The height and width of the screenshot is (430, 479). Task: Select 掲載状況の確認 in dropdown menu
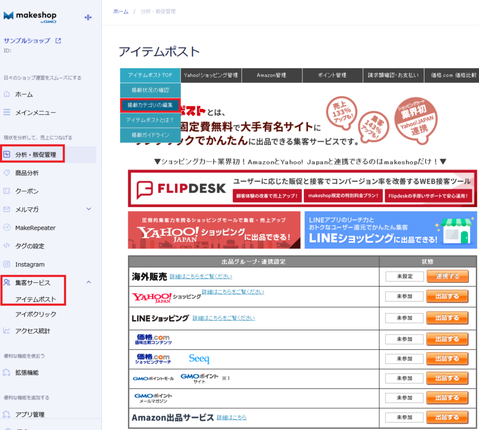click(150, 90)
